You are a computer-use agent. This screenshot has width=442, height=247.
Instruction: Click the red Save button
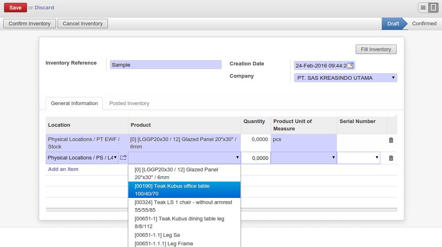(x=15, y=8)
